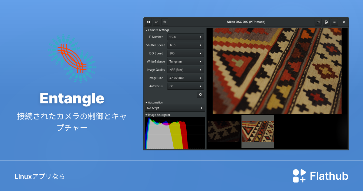Switch Image Quality away from NEF (Raw)

point(185,69)
